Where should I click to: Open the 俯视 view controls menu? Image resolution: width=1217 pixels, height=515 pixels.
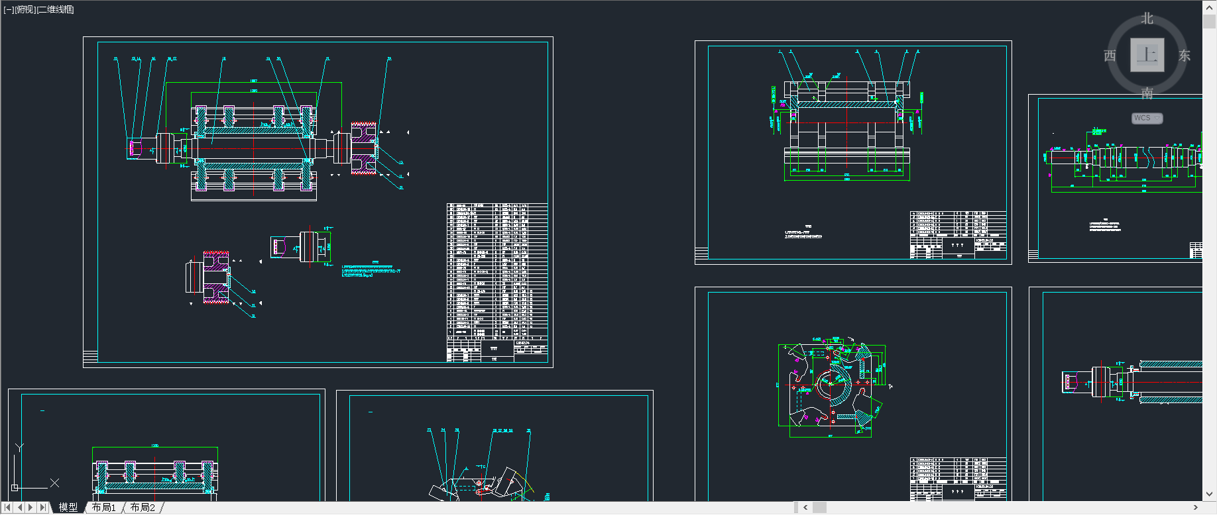tap(25, 9)
